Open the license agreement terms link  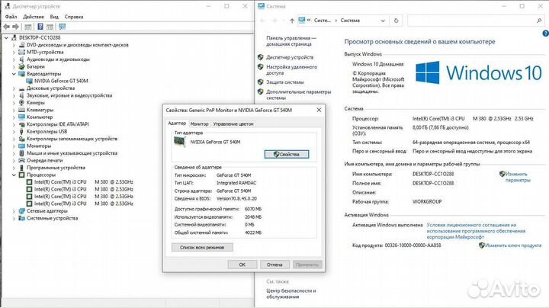point(476,231)
